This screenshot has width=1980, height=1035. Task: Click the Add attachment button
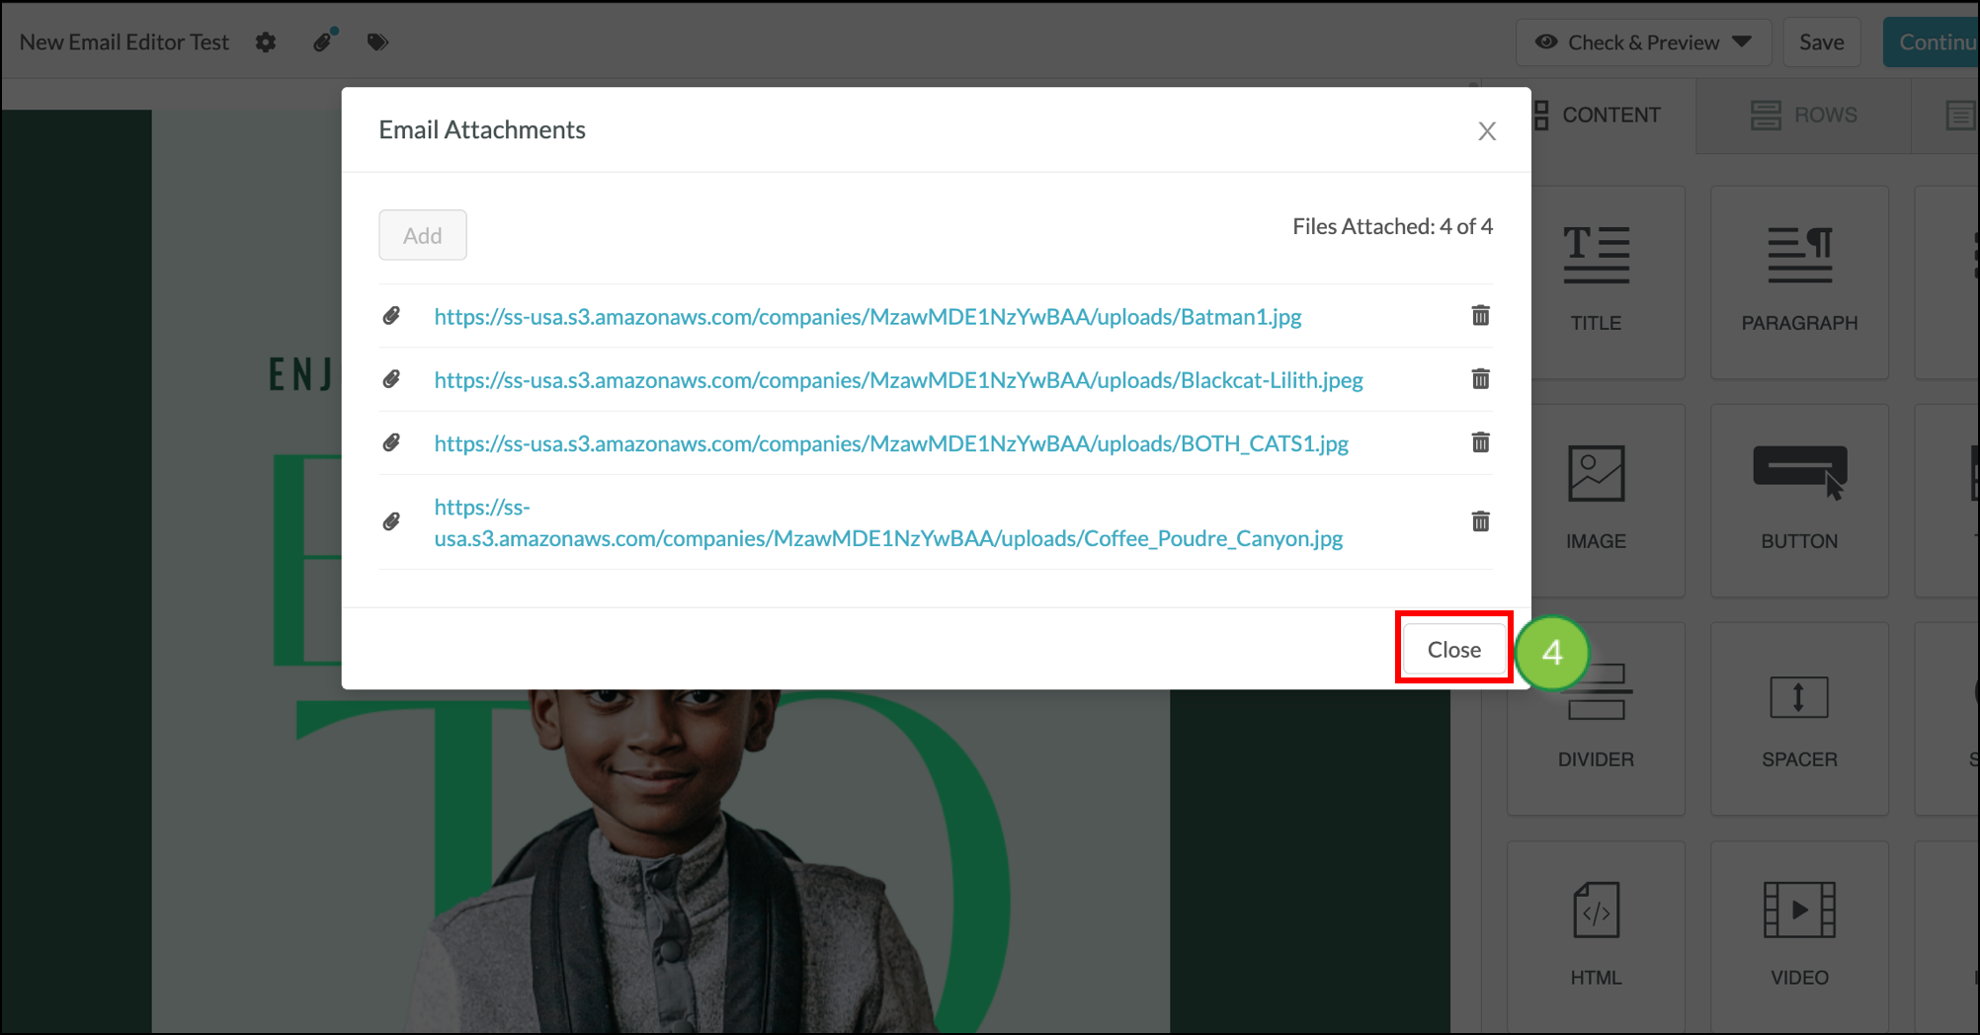point(423,235)
